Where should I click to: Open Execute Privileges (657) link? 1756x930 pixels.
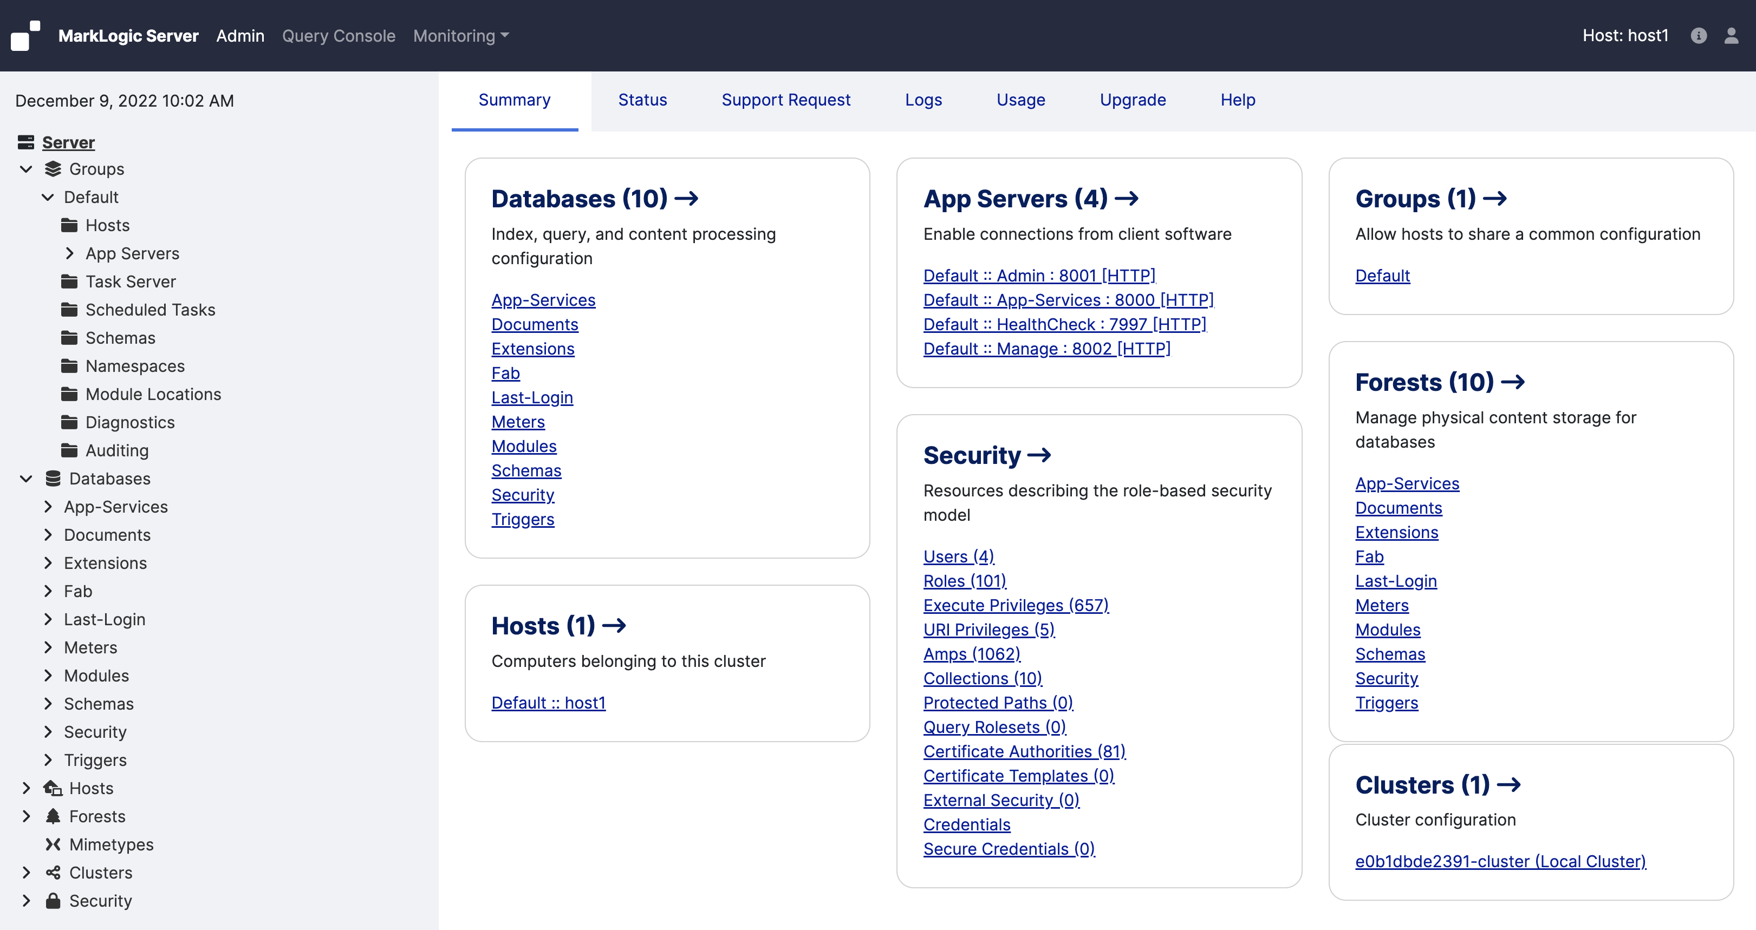[x=1016, y=605]
